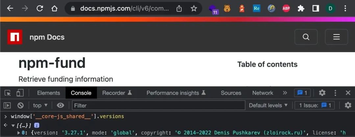Open the Extensions puzzle piece menu
This screenshot has width=355, height=137.
click(x=301, y=9)
